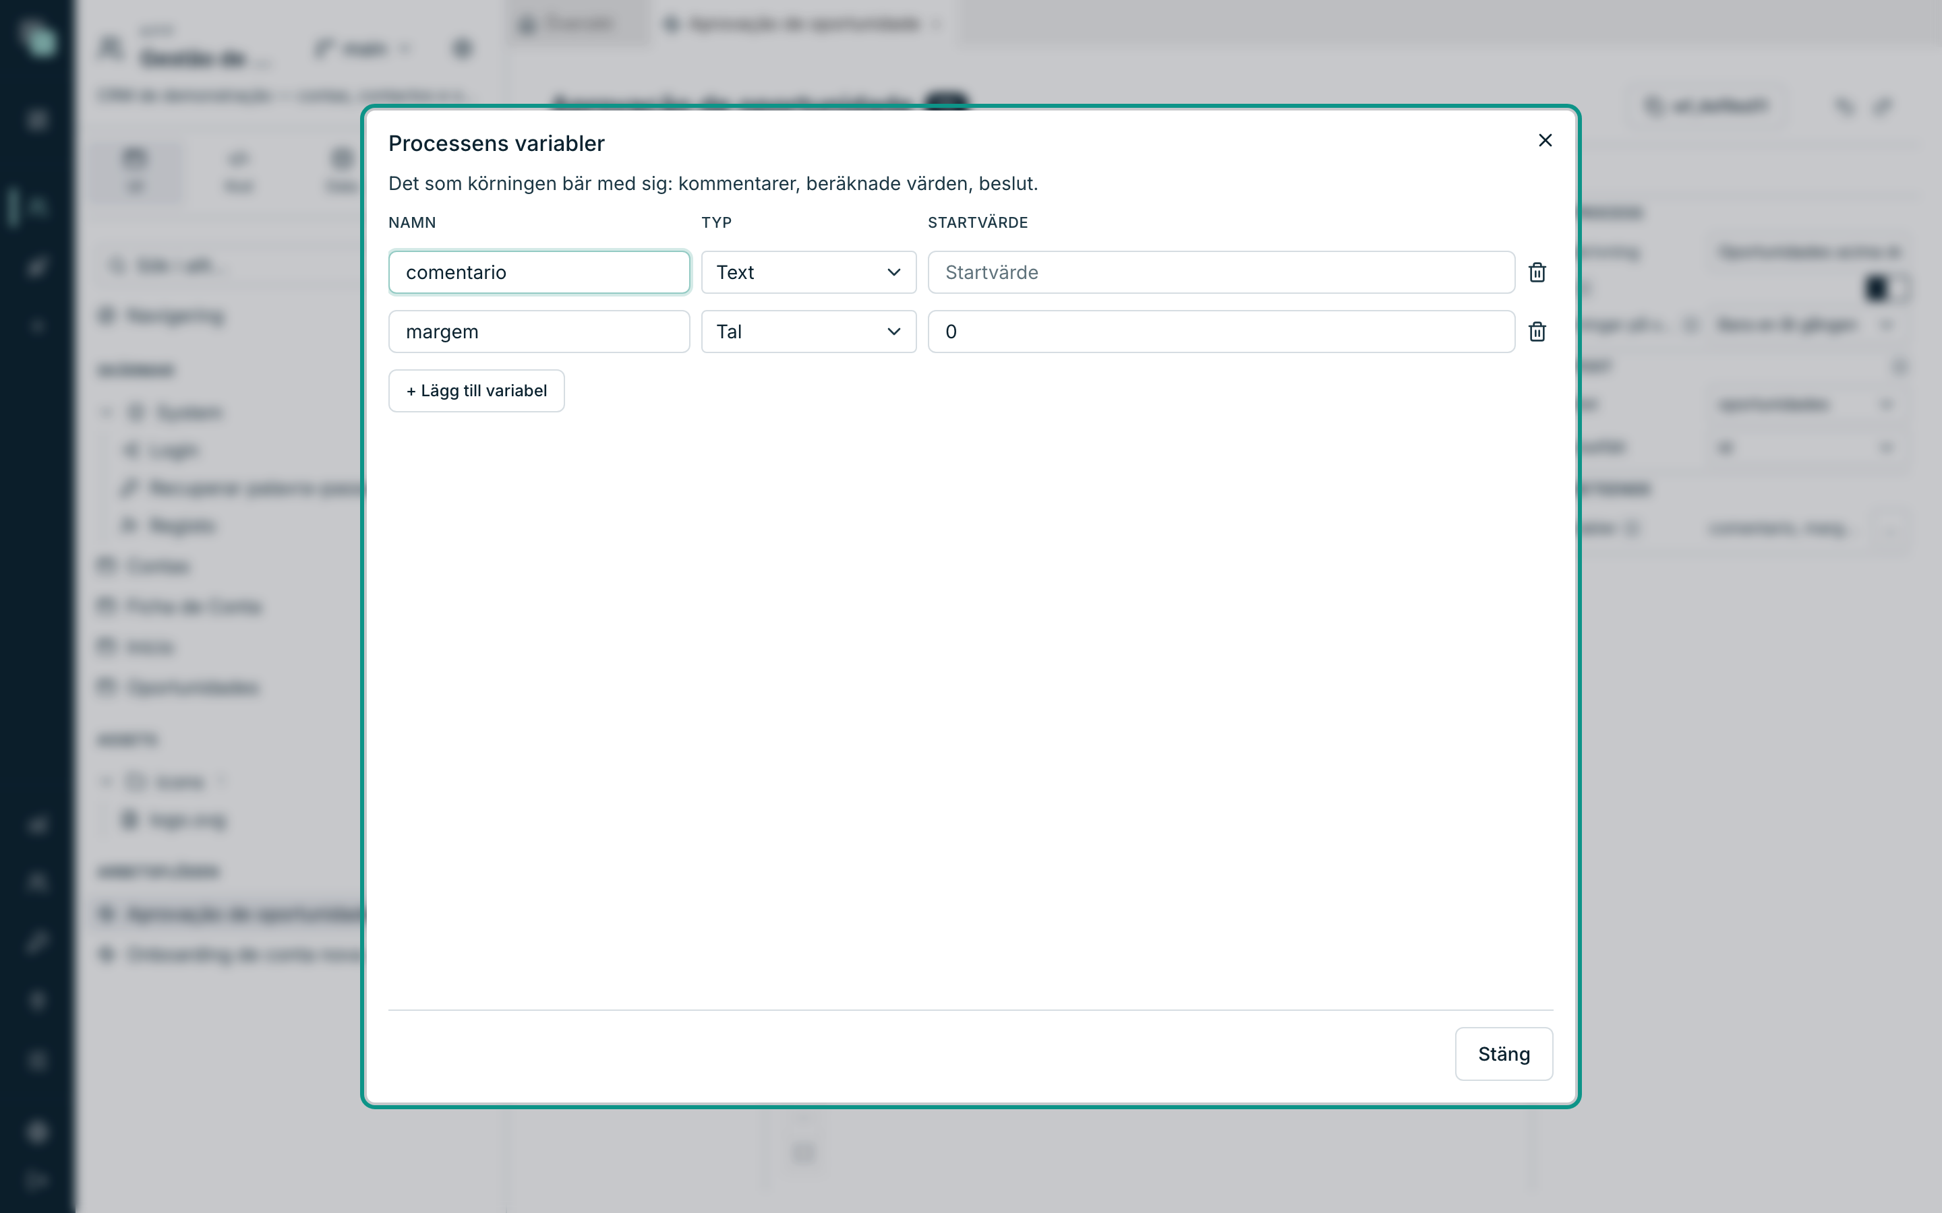This screenshot has width=1942, height=1213.
Task: Click the Stäng button
Action: point(1504,1054)
